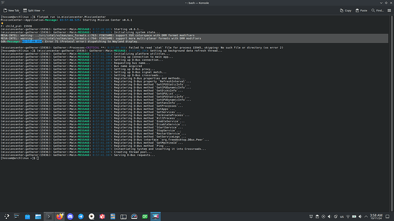Click the terminal window scrollbar
This screenshot has width=394, height=221.
392,113
